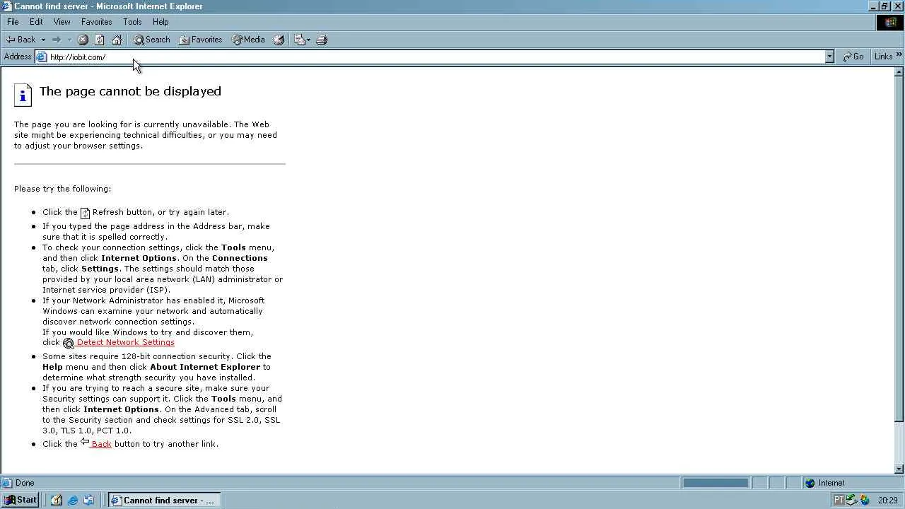Open the Favorites pane from toolbar
Viewport: 905px width, 509px height.
click(x=201, y=40)
